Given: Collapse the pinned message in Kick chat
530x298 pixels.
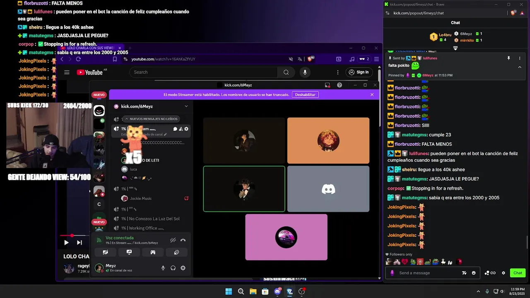Looking at the screenshot, I should coord(520,67).
